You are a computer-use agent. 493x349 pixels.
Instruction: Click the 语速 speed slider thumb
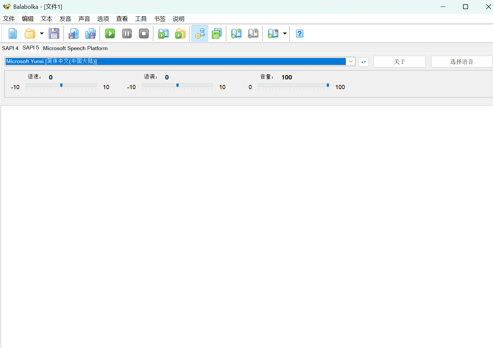(x=61, y=85)
